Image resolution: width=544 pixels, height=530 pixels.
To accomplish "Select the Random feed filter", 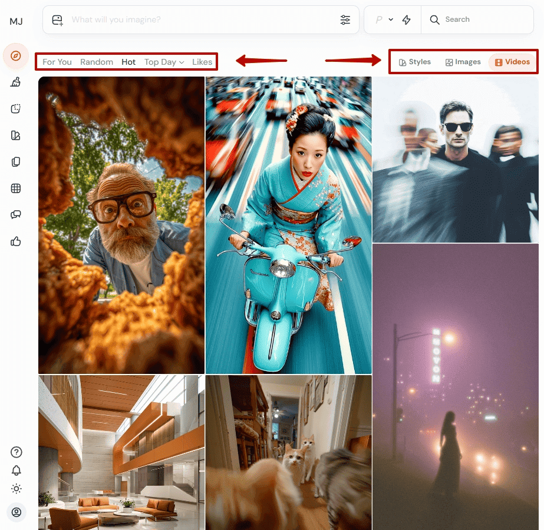I will (x=97, y=62).
